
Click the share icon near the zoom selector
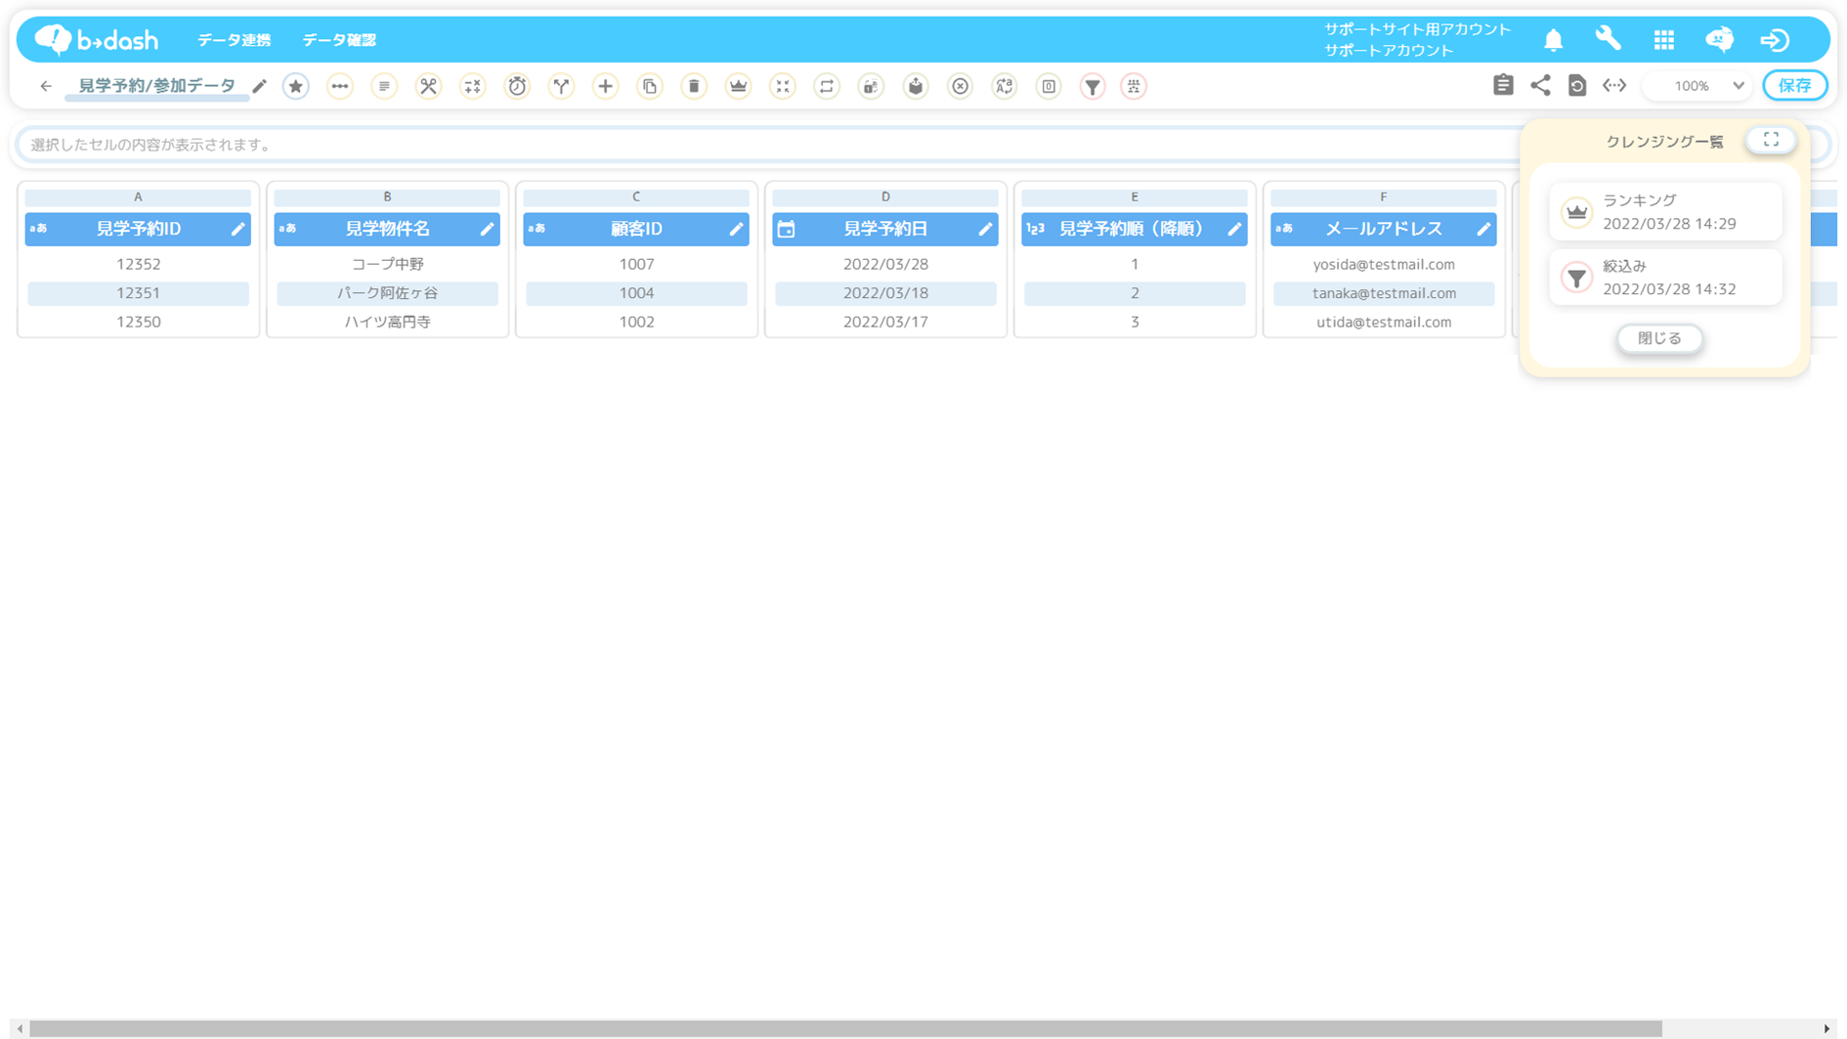click(1540, 86)
